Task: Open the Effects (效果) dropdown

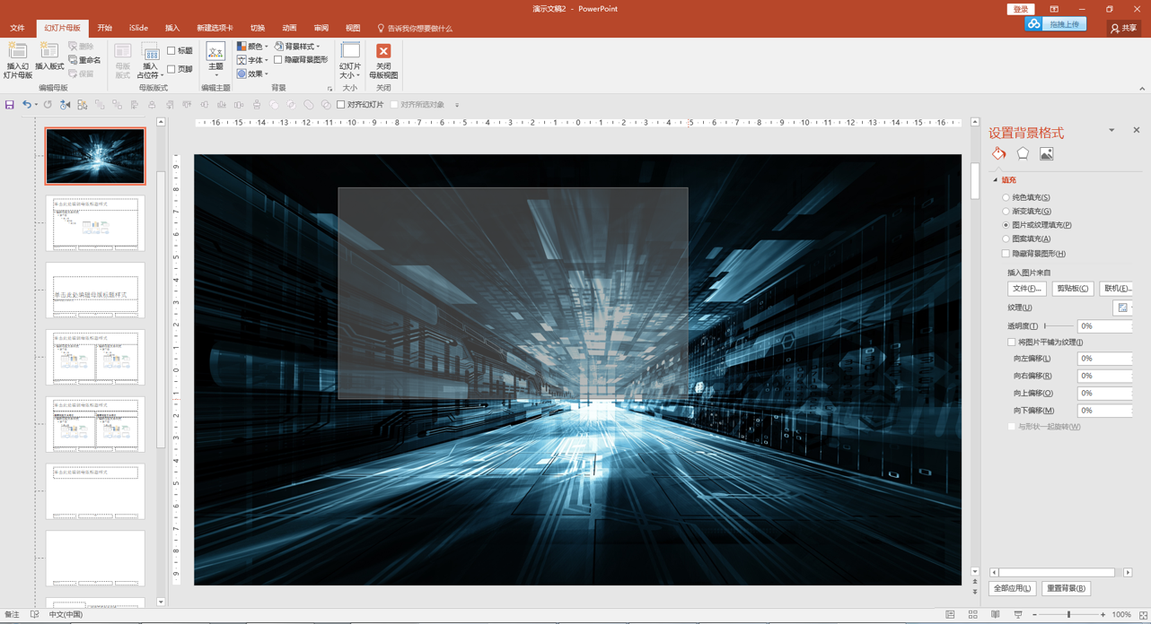Action: [x=251, y=74]
